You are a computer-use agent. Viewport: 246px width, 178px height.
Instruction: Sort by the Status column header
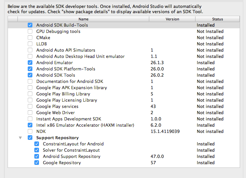tap(218, 19)
